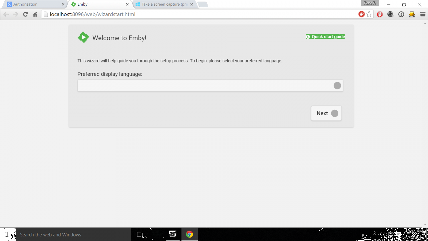
Task: Open the keyhole password manager extension
Action: coord(401,14)
